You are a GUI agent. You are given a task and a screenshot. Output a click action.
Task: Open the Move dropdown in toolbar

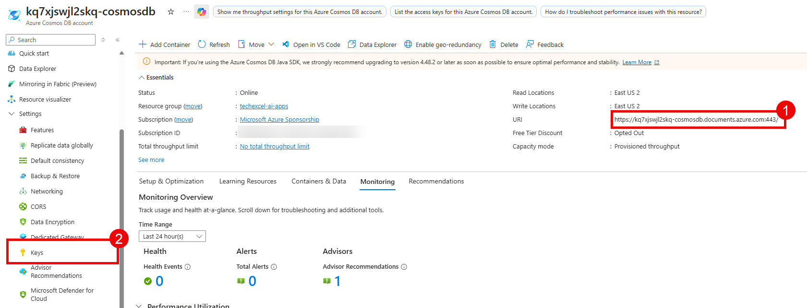[x=256, y=45]
